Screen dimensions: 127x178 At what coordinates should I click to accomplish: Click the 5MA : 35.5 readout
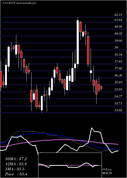click(x=15, y=169)
